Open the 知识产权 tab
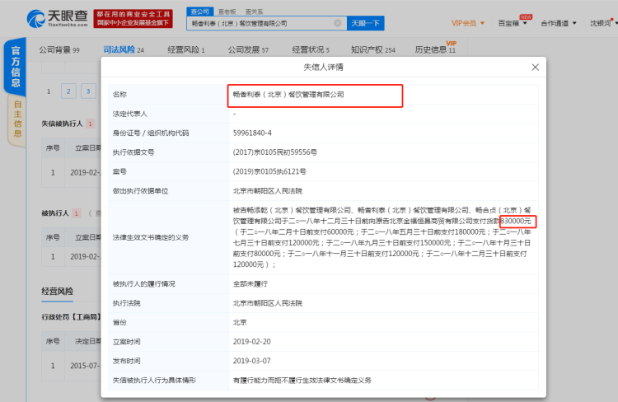618x402 pixels. (372, 49)
